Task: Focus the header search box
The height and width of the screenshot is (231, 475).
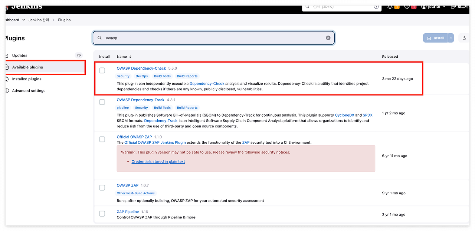Action: tap(342, 7)
